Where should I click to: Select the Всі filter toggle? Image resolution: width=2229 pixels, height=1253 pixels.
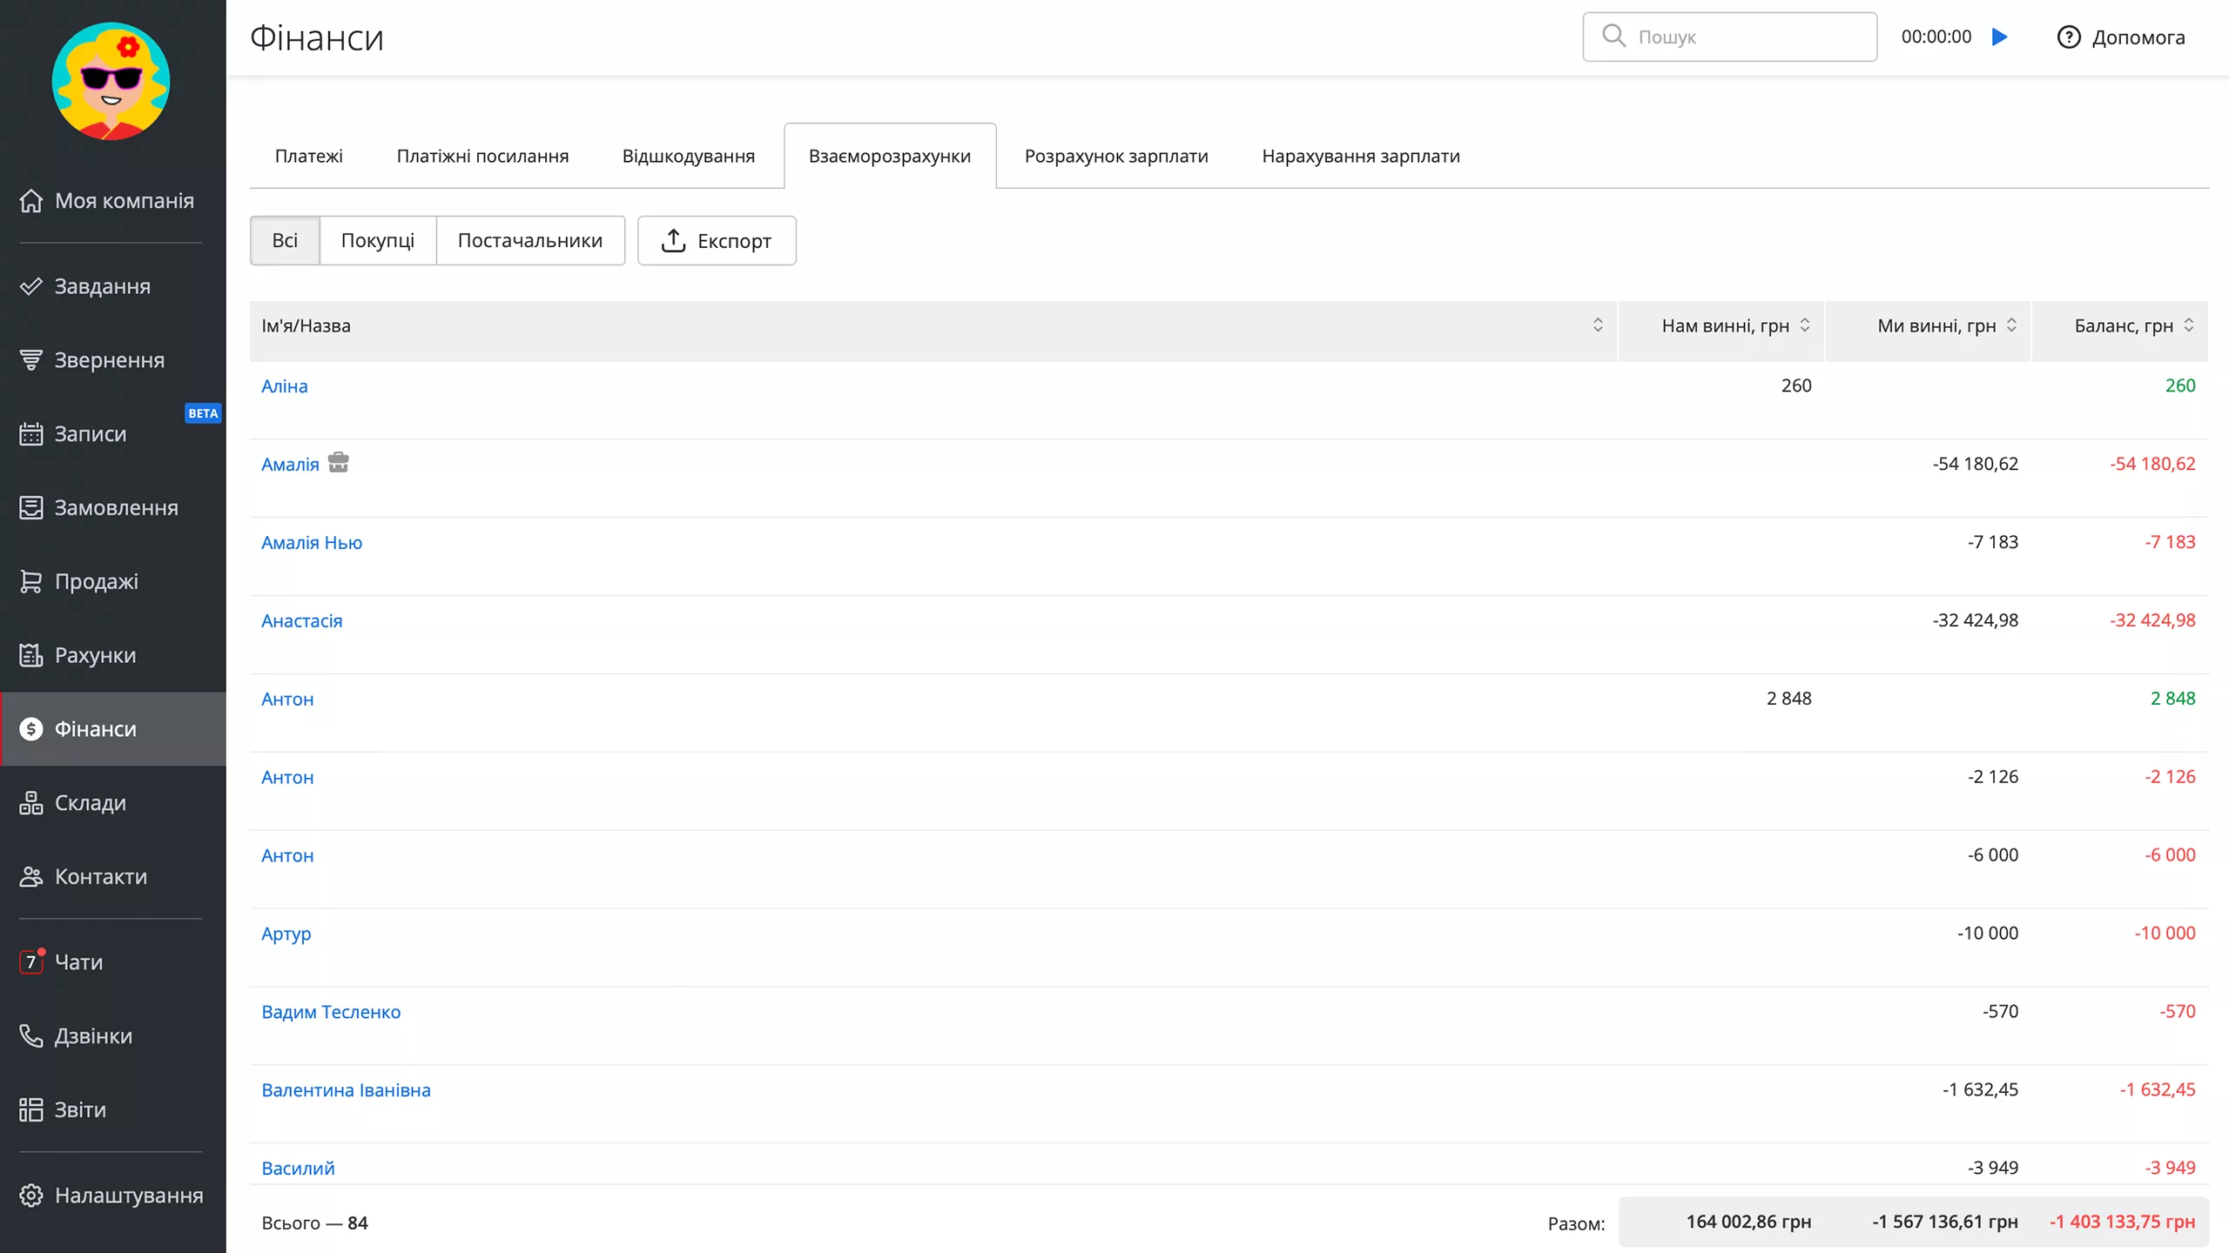(285, 240)
